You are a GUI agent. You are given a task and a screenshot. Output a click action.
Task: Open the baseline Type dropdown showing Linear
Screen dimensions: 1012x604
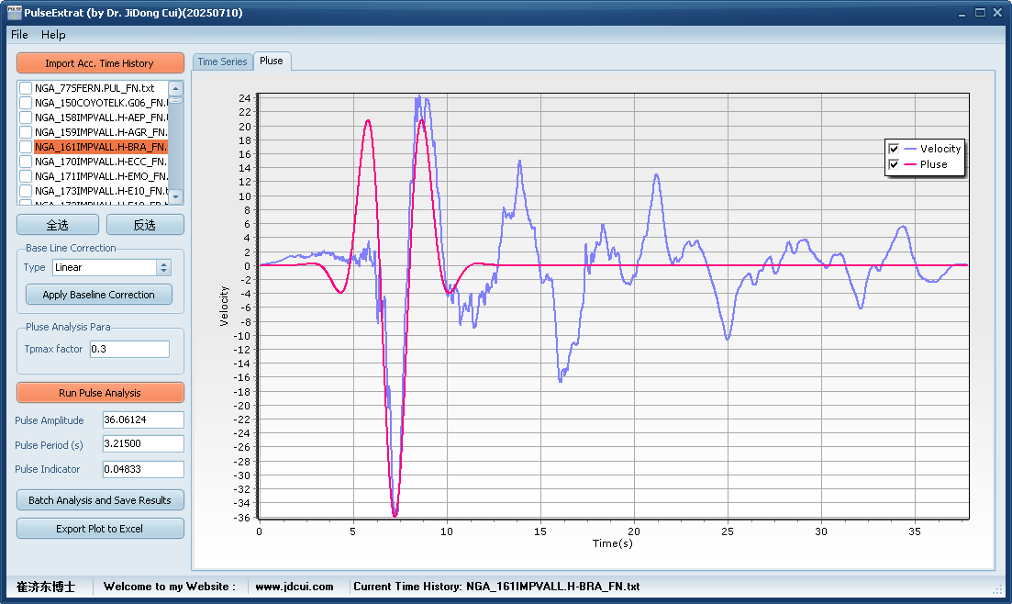[x=164, y=267]
